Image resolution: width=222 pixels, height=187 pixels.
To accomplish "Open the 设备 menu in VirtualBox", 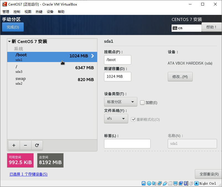I will pyautogui.click(x=50, y=12).
